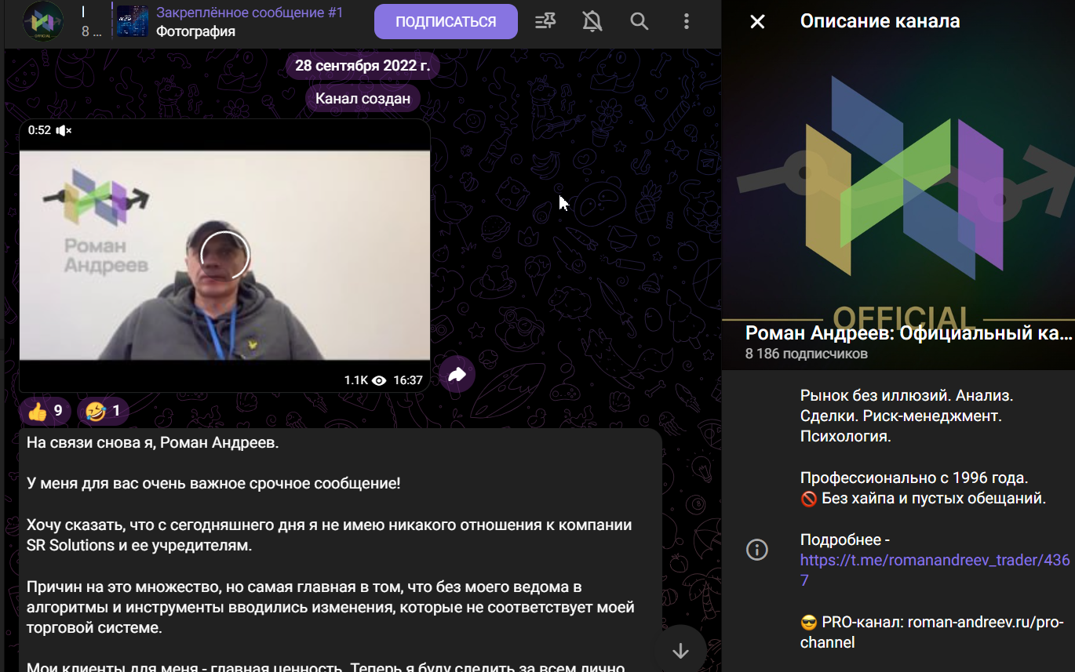The image size is (1075, 672).
Task: Click the ПОДПИСАТЬСЯ subscribe button
Action: pos(446,21)
